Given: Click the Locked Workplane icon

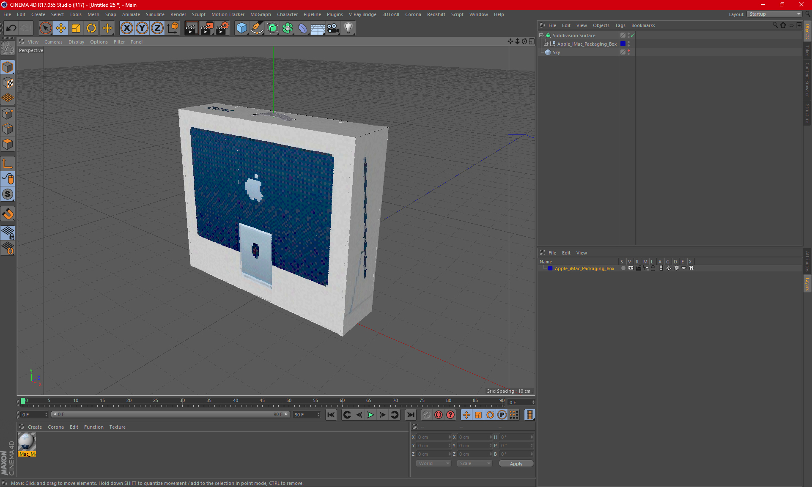Looking at the screenshot, I should [x=8, y=233].
